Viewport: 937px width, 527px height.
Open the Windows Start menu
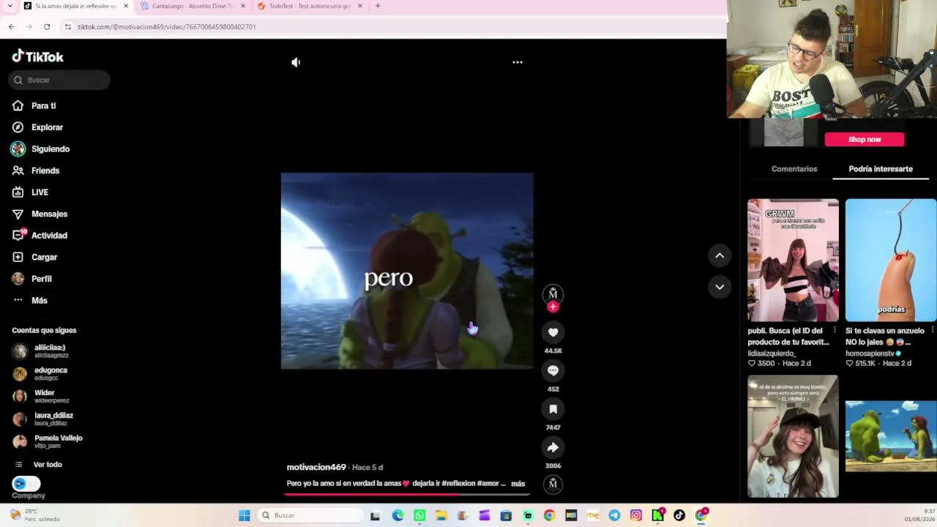244,515
